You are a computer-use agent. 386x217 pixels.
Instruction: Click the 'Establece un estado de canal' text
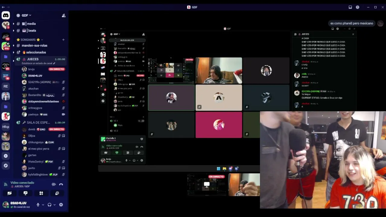point(37,63)
